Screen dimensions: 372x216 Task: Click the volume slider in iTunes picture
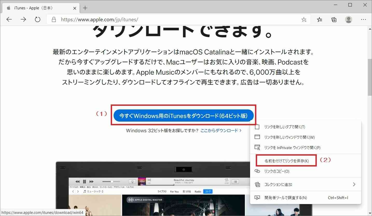tap(111, 182)
